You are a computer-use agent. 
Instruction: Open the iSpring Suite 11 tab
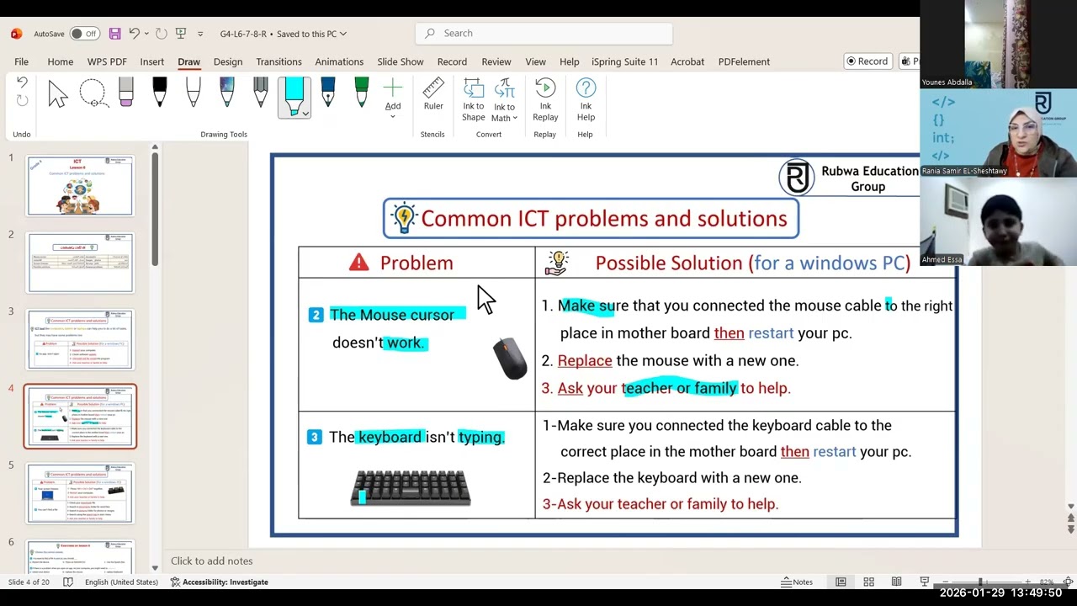click(x=625, y=61)
